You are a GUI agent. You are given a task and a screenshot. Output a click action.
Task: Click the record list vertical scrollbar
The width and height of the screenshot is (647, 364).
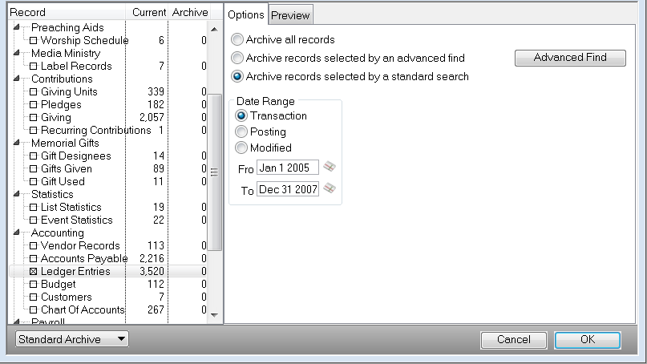click(213, 172)
